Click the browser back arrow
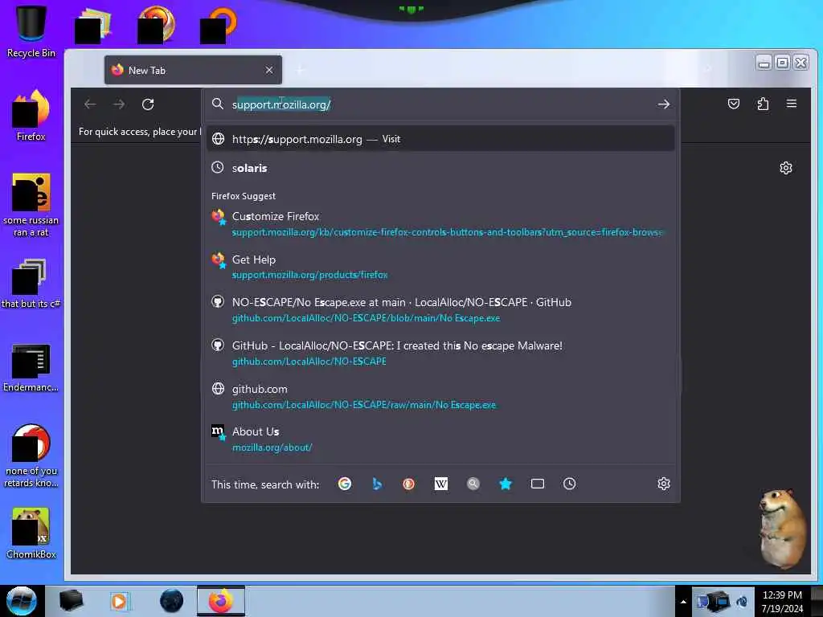 pyautogui.click(x=90, y=104)
